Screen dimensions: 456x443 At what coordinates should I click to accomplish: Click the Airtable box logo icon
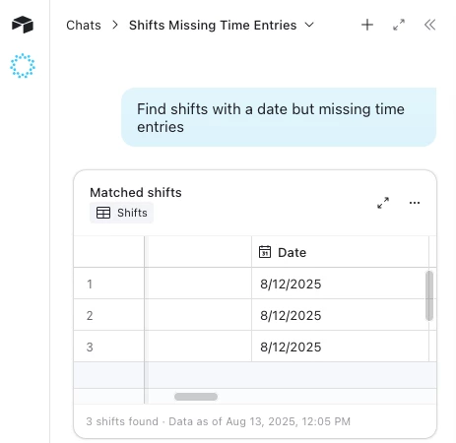point(23,25)
